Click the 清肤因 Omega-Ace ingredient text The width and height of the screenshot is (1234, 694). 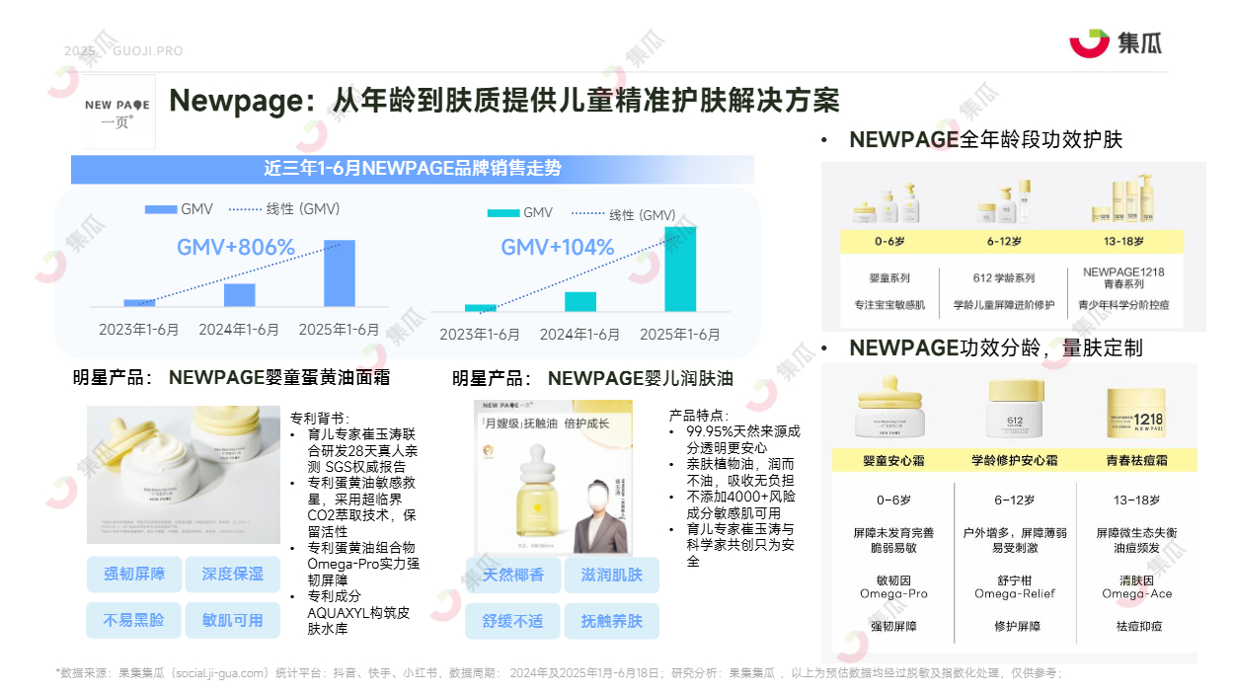1137,587
